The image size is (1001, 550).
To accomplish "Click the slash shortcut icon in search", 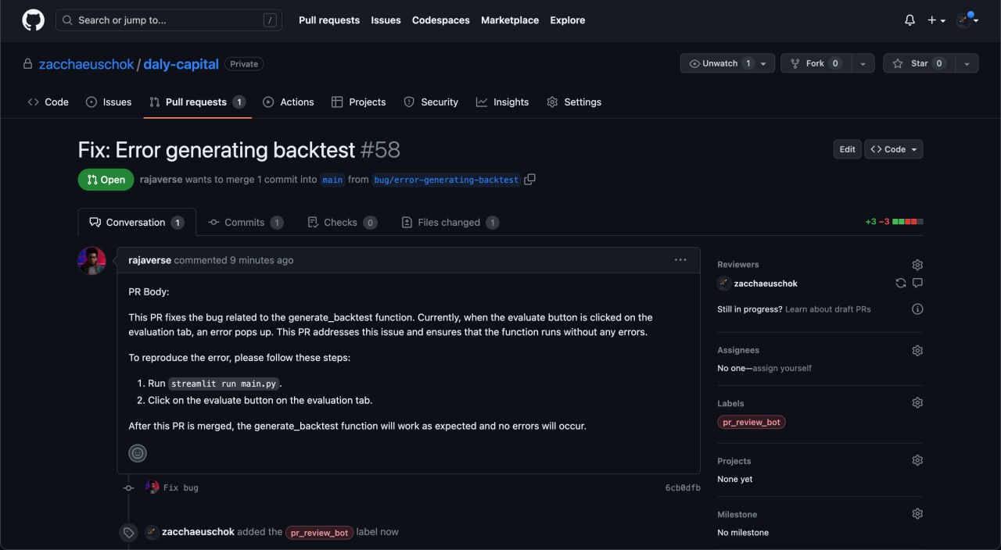I will pos(270,20).
